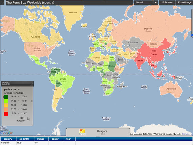Image resolution: width=193 pixels, height=145 pixels.
Task: Click the legend panel scrollbar handle
Action: tap(31, 101)
